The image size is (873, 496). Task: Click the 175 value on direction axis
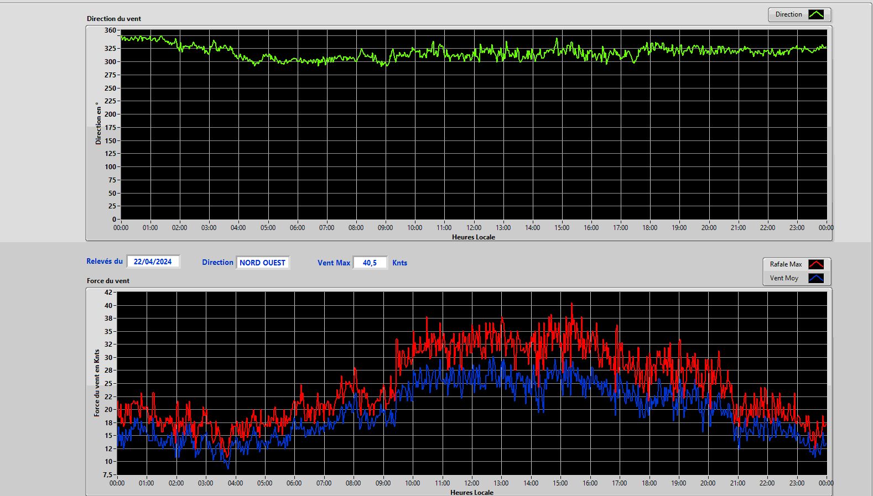(110, 128)
